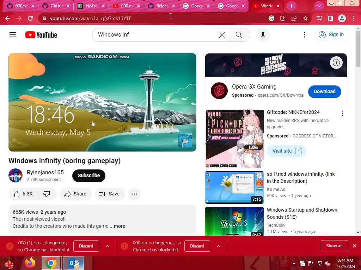Share this page from the address bar
Viewport: 361px width, 270px height.
click(294, 18)
